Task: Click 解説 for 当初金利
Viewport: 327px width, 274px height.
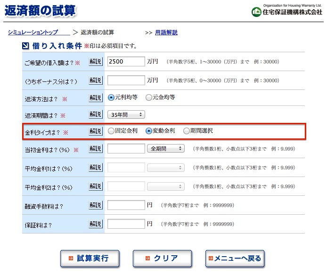Action: [x=96, y=149]
